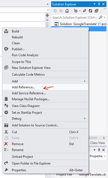Click the Sync with Active Document icon
This screenshot has height=178, width=108.
85,11
